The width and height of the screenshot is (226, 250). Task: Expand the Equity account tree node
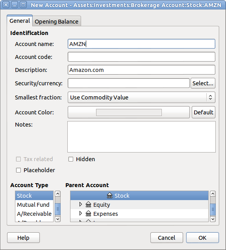click(x=81, y=204)
